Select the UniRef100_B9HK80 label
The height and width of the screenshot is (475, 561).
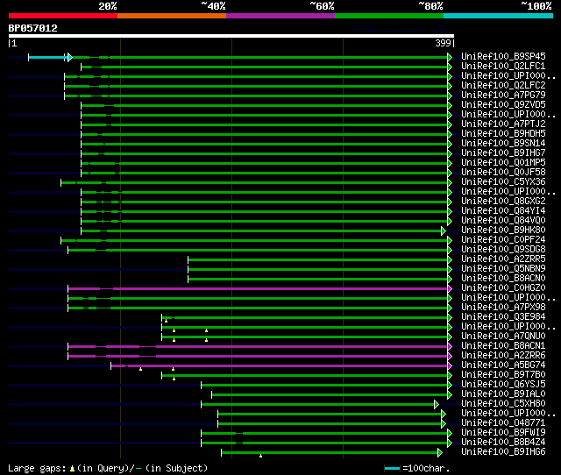tap(503, 230)
